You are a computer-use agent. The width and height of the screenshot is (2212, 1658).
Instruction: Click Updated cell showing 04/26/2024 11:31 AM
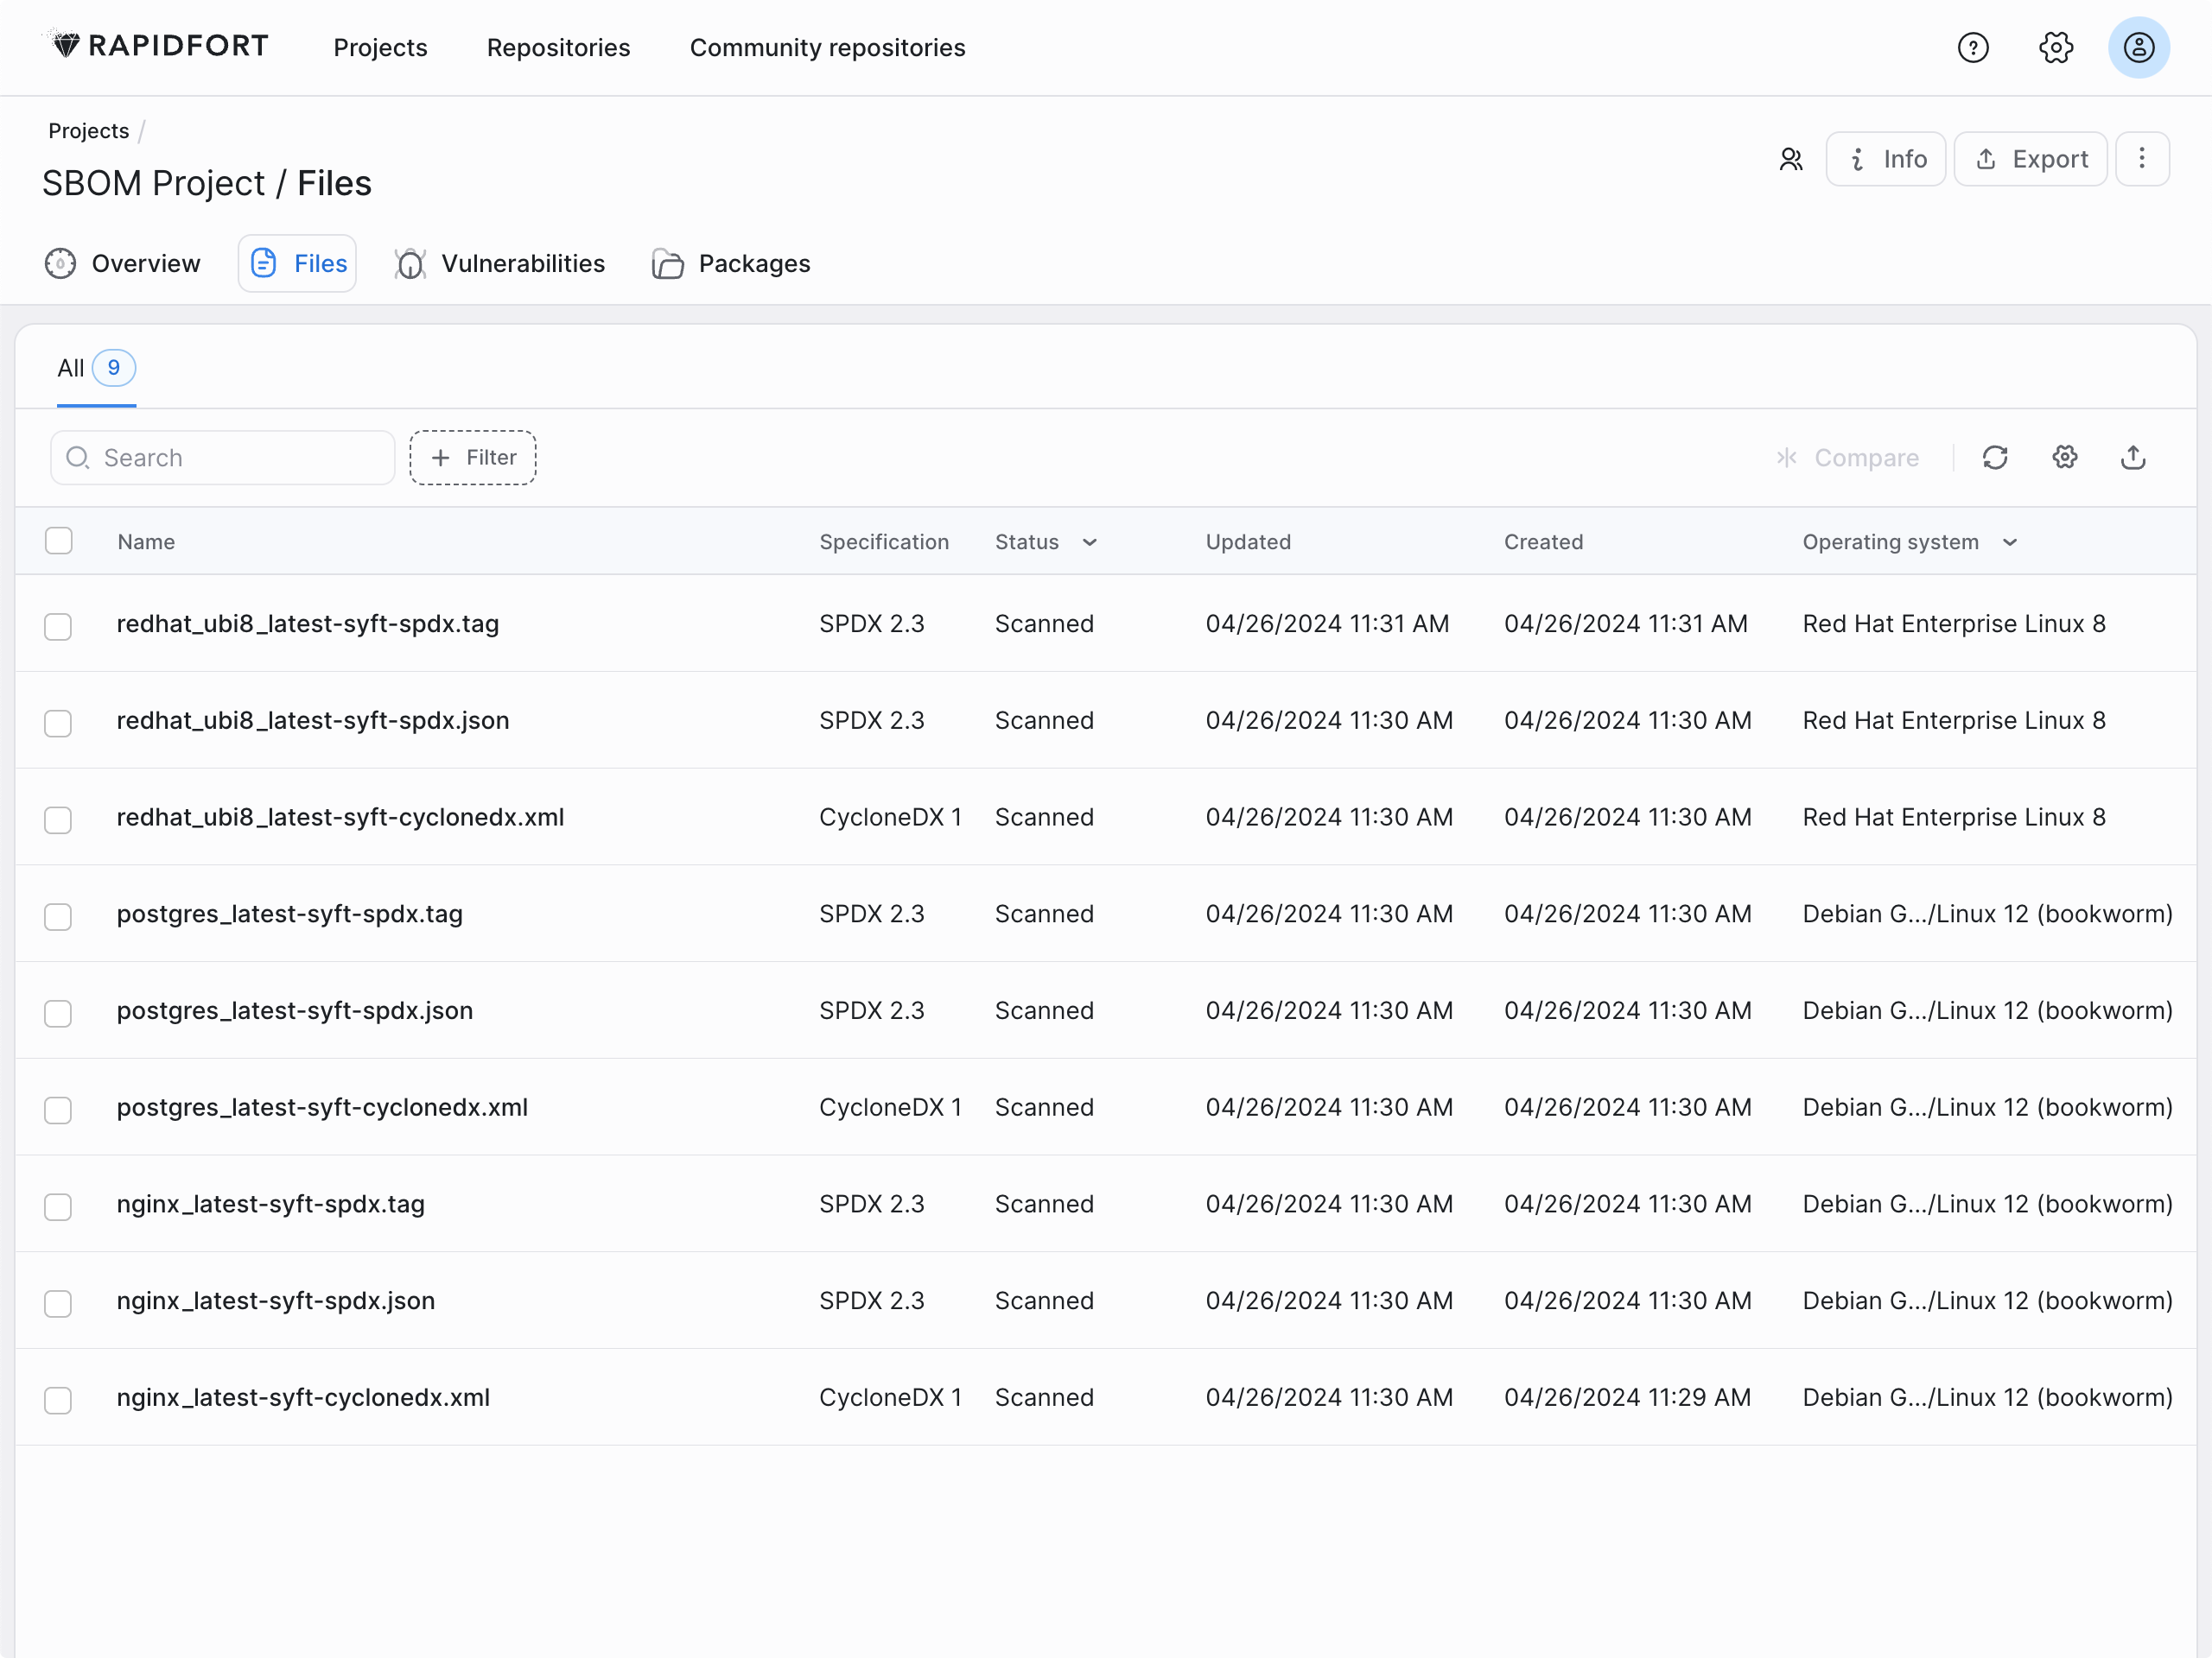coord(1327,623)
